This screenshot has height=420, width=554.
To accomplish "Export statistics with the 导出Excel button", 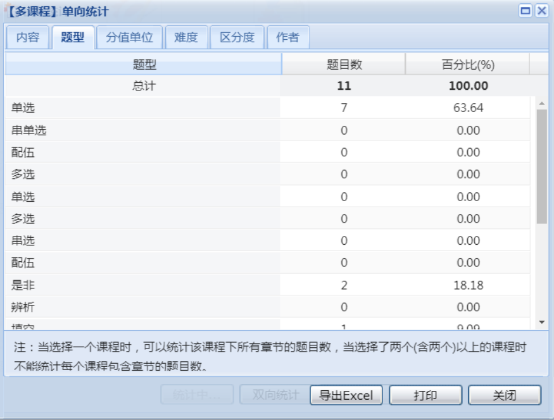I will [x=346, y=395].
